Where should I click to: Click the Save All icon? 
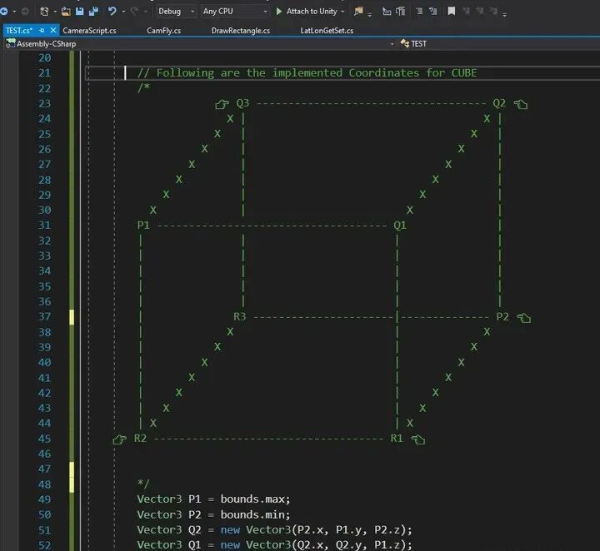(93, 12)
